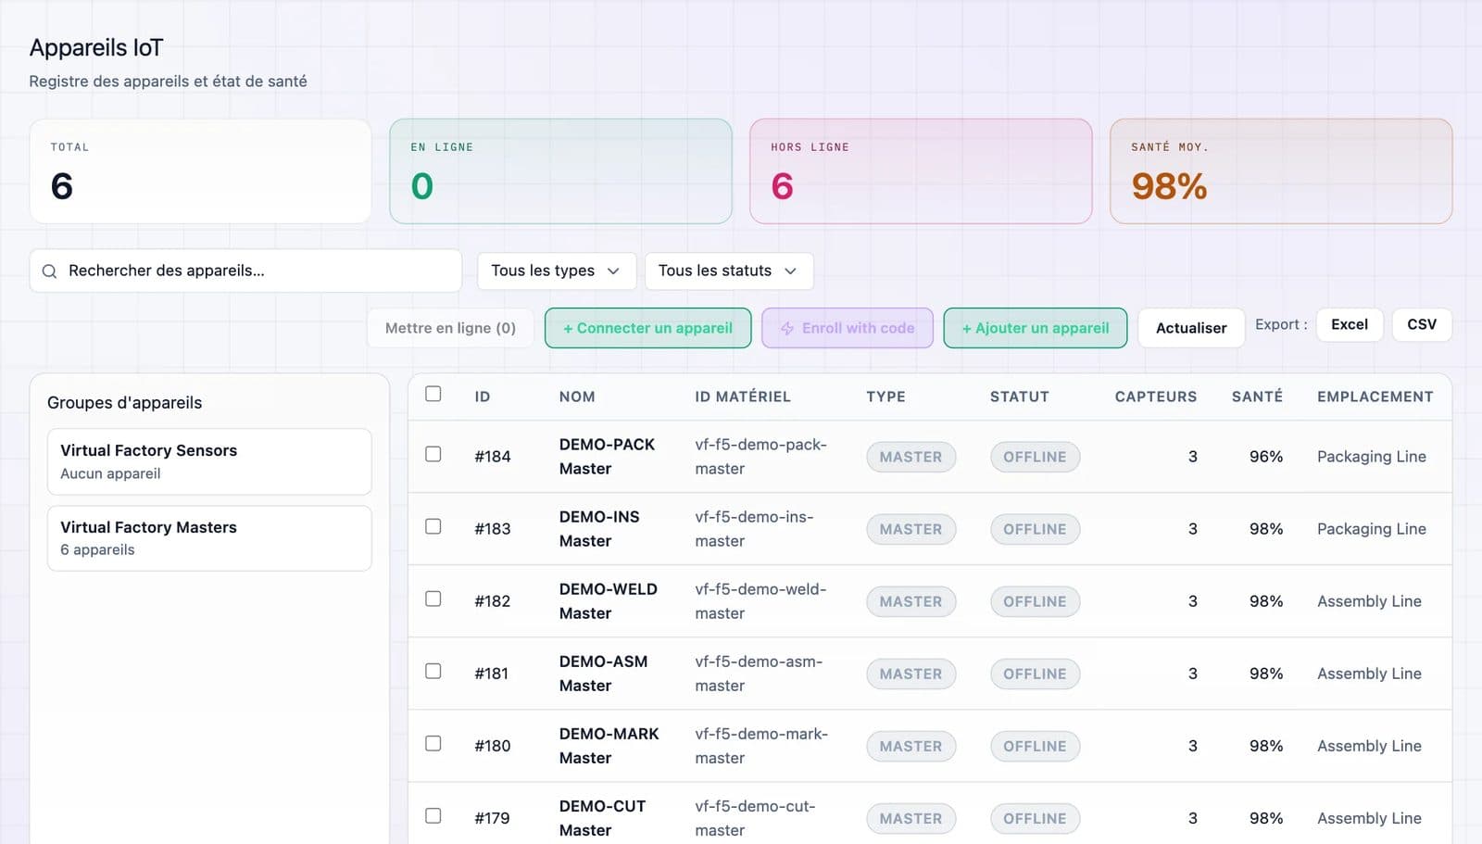Click the SANTÉ column header

click(1257, 397)
